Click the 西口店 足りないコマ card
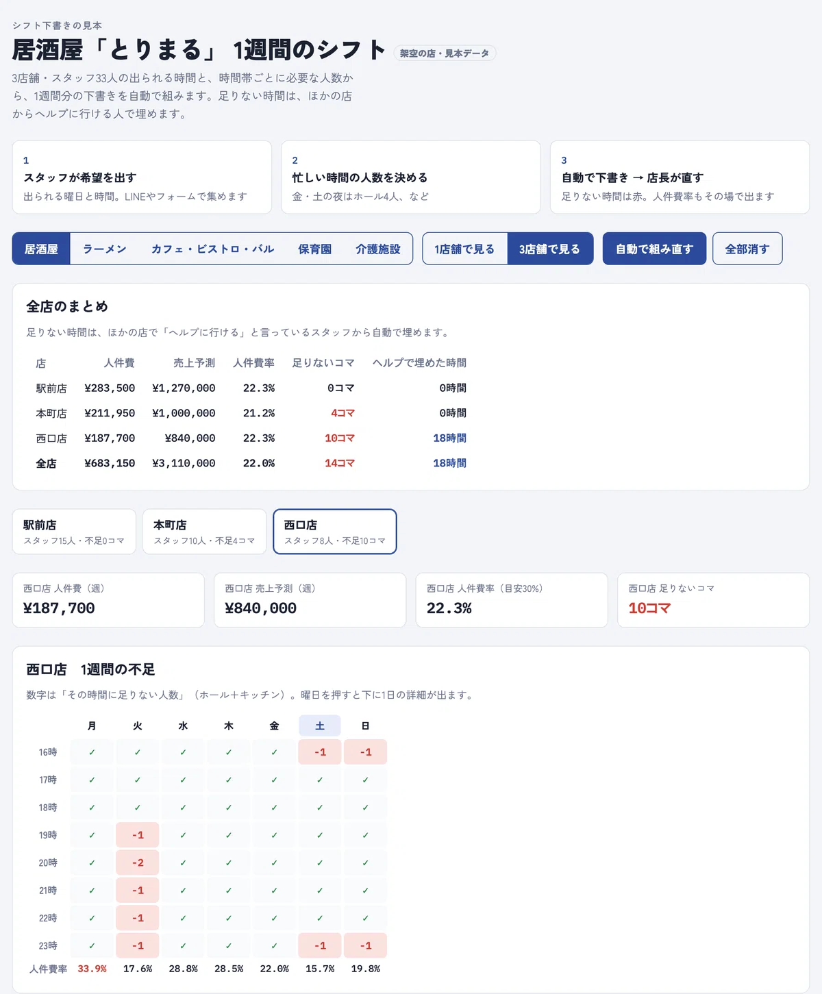The height and width of the screenshot is (994, 822). pyautogui.click(x=714, y=600)
